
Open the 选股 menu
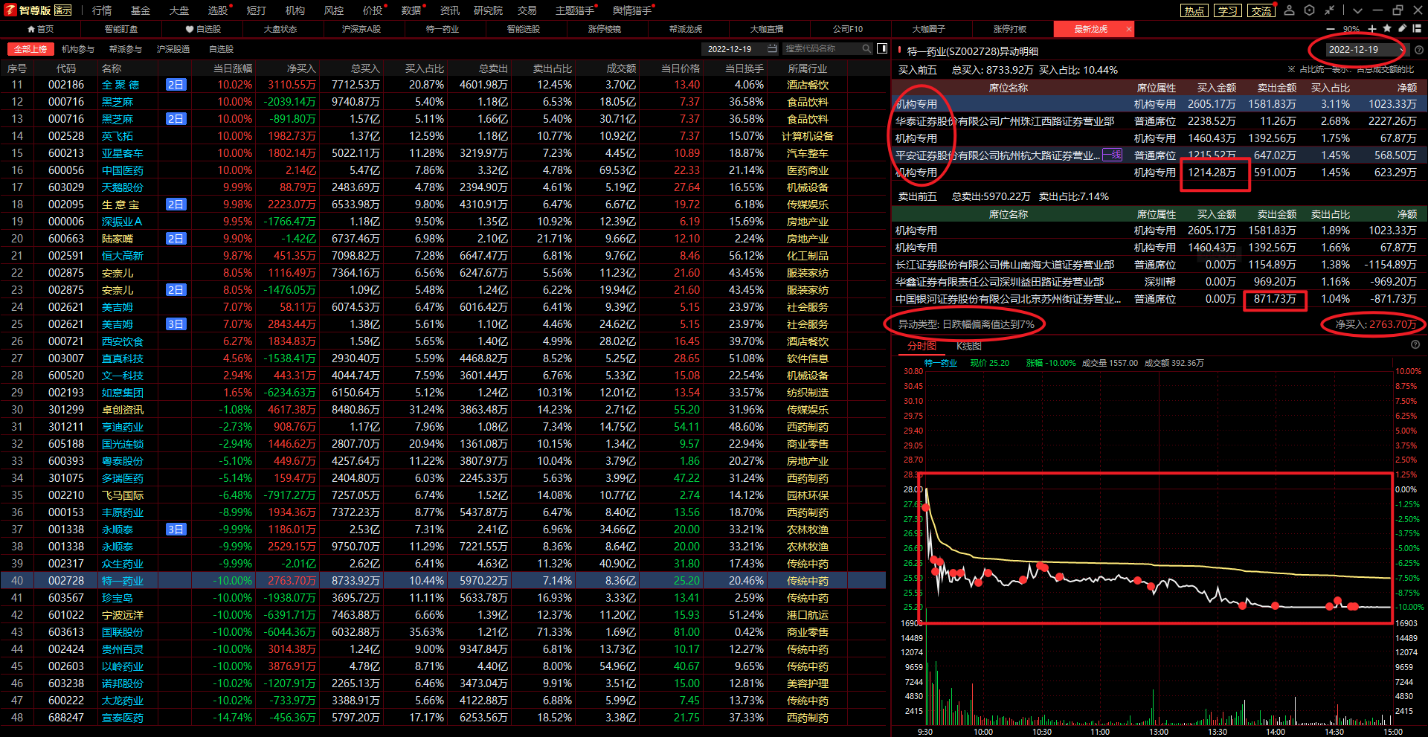[x=218, y=10]
